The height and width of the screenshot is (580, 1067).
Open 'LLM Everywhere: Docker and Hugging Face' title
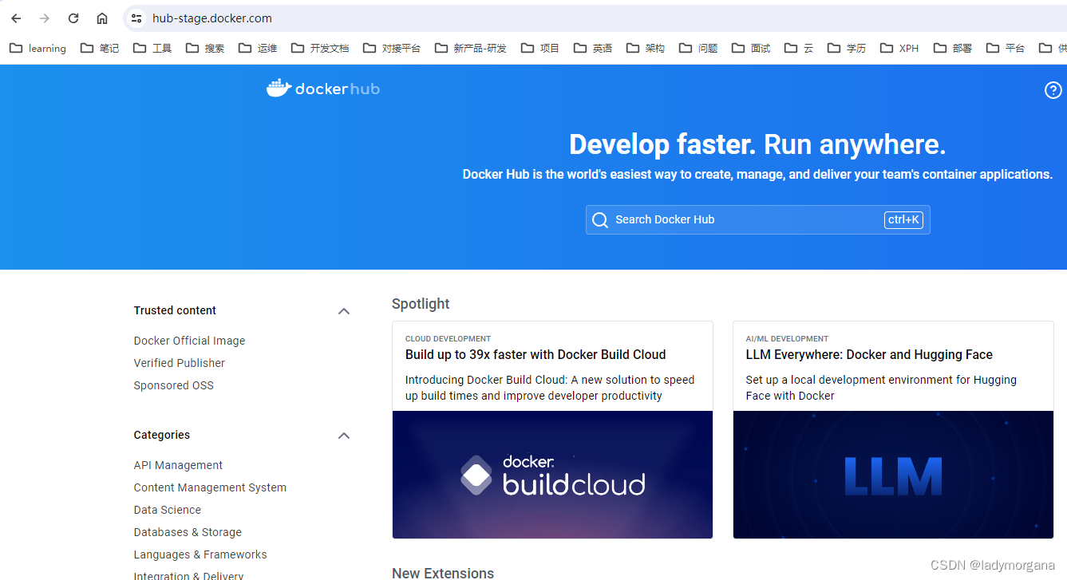click(x=869, y=355)
